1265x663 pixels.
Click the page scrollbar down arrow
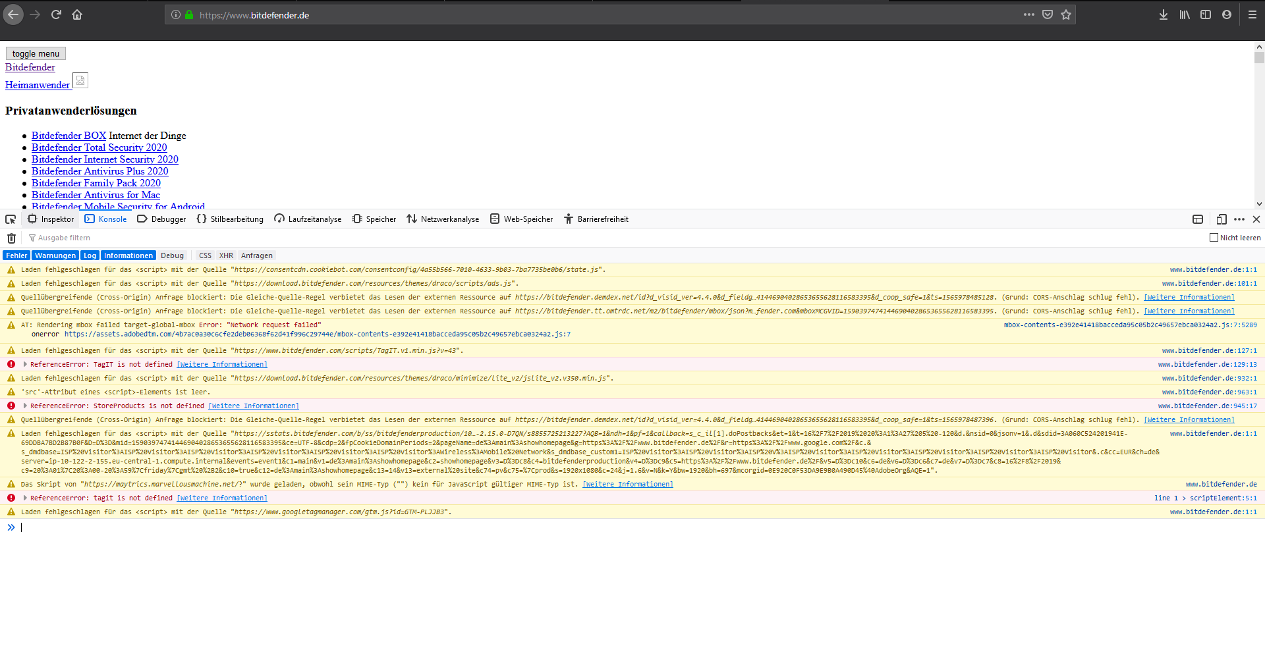point(1259,204)
